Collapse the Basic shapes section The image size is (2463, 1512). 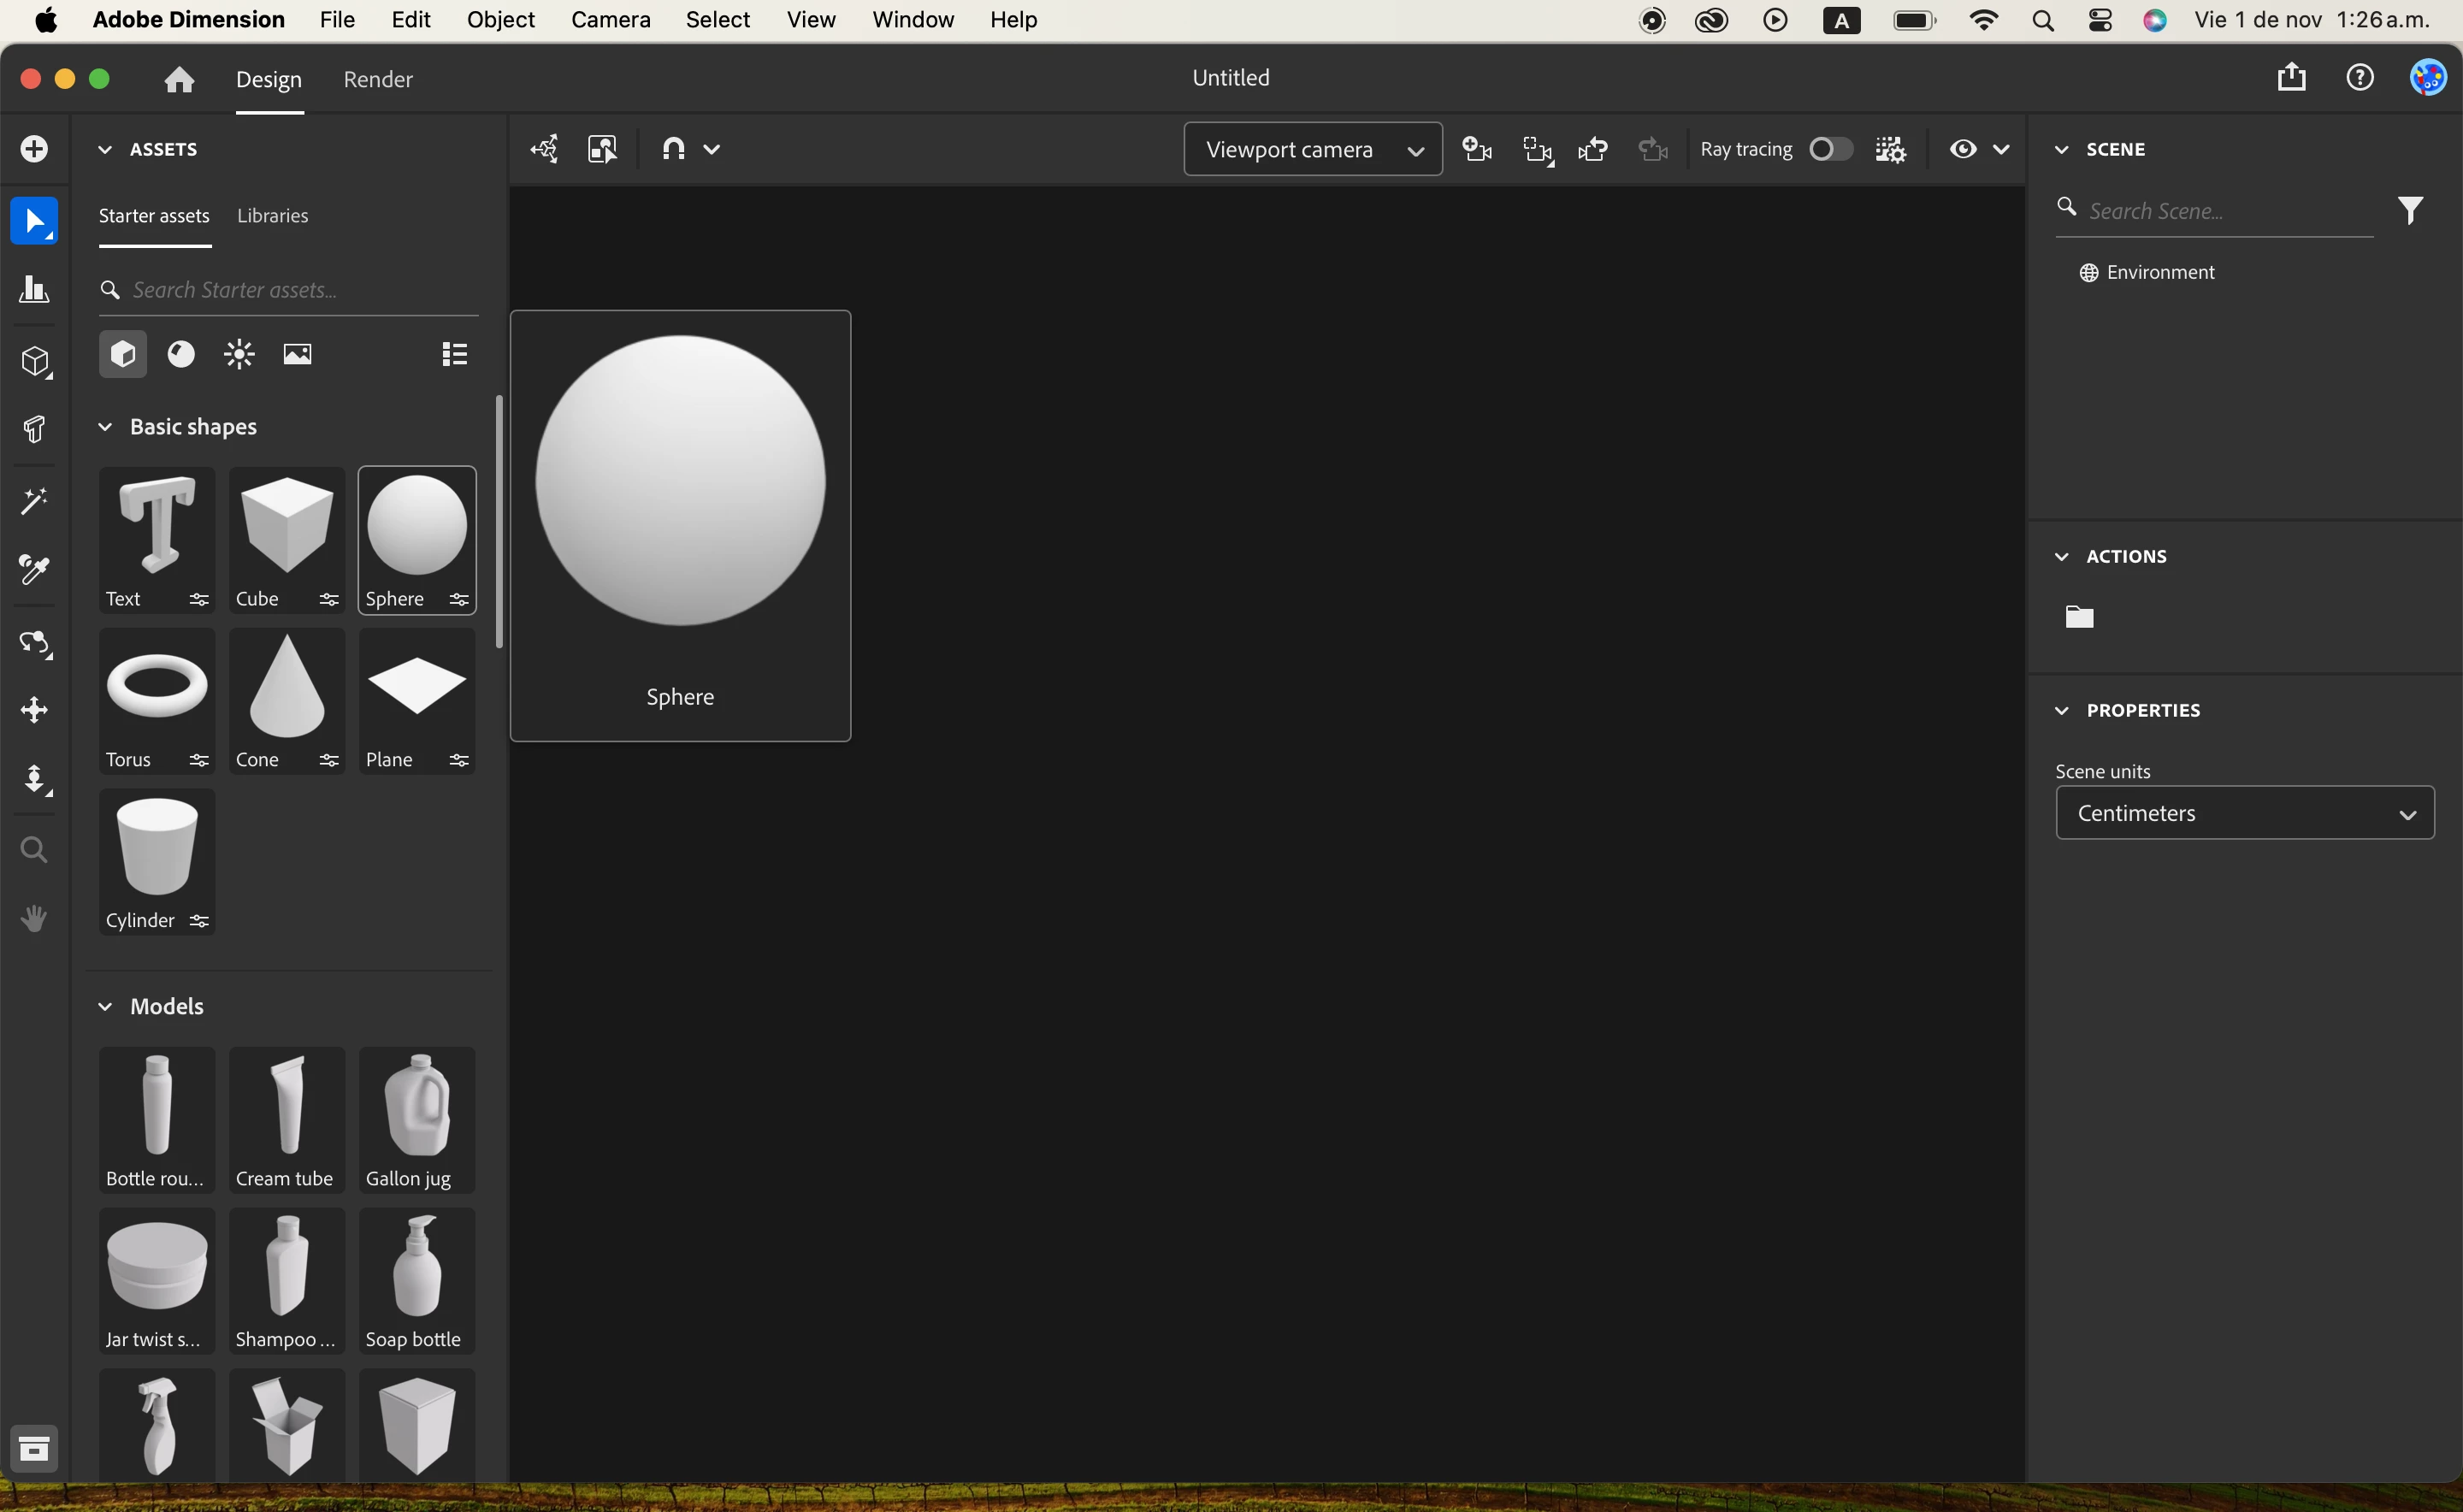(x=105, y=427)
